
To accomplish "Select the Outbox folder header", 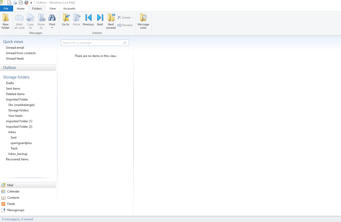I will (x=28, y=68).
